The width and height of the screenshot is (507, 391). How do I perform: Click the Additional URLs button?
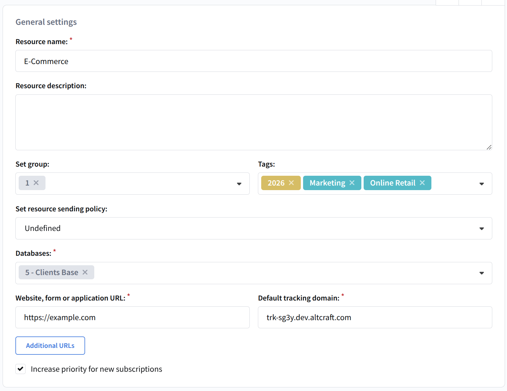[50, 346]
